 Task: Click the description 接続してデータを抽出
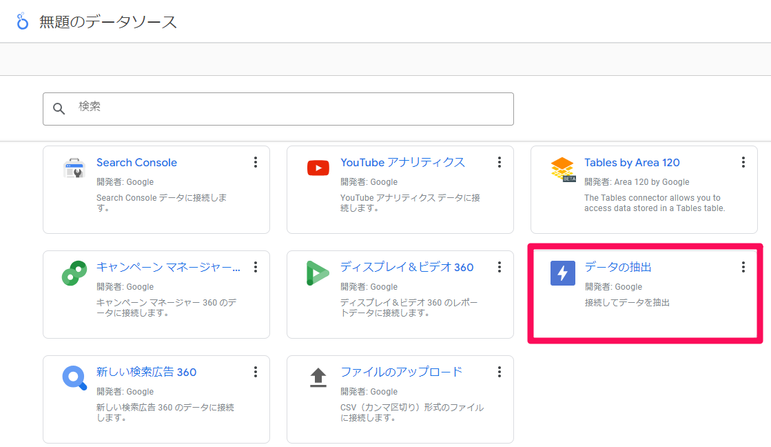pyautogui.click(x=627, y=303)
